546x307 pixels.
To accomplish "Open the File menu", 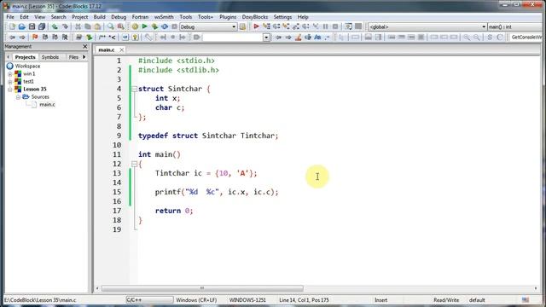I will [10, 17].
